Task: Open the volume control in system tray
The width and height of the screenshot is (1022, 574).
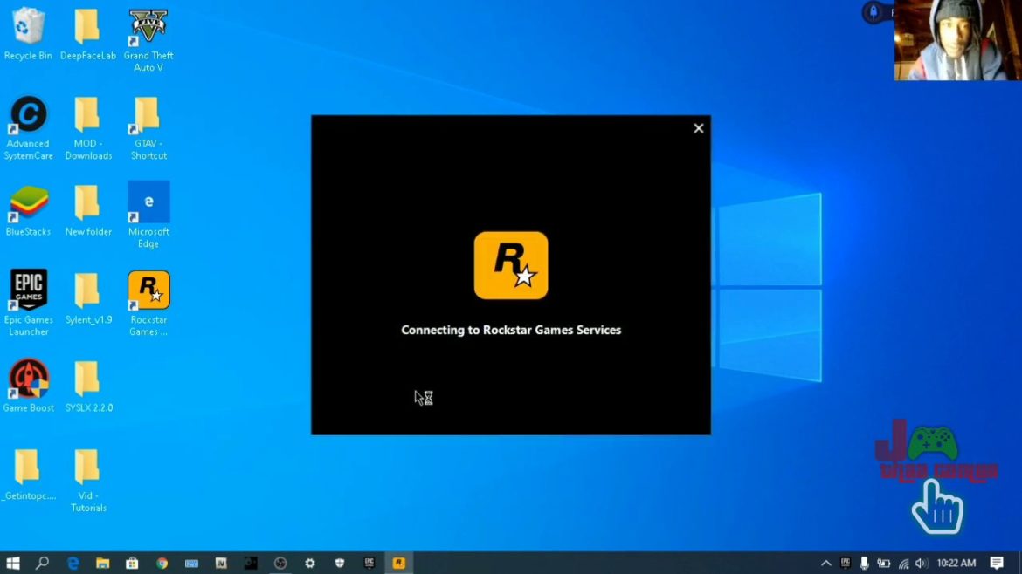Action: pos(922,564)
